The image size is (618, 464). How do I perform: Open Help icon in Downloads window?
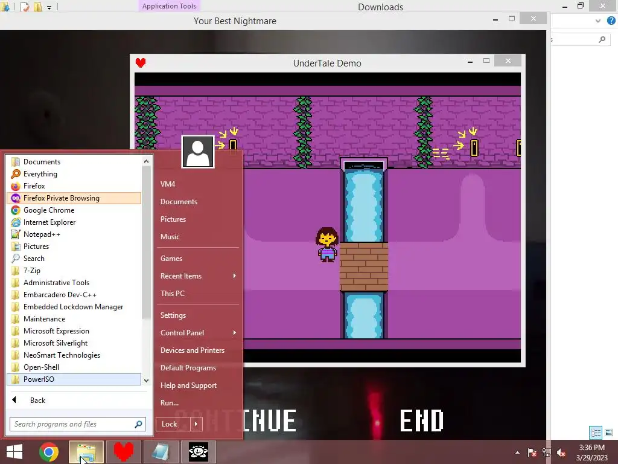tap(611, 21)
